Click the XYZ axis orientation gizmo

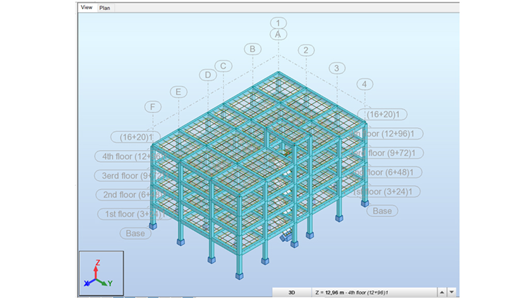tap(101, 274)
